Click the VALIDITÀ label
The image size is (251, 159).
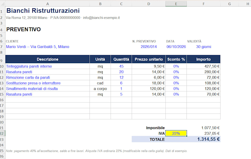tap(194, 41)
